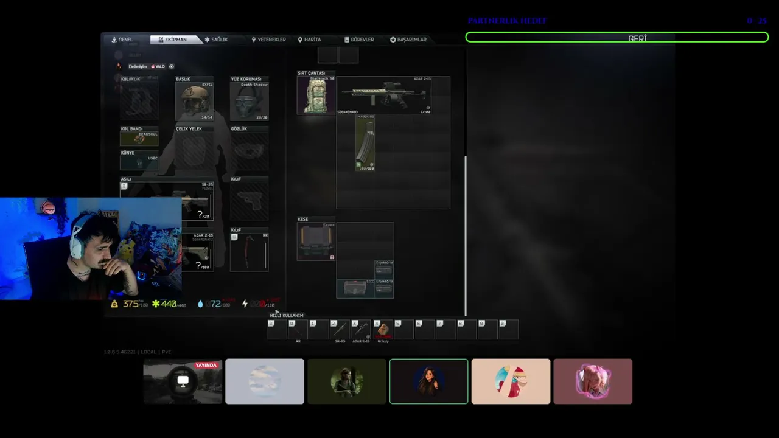Click the green health icon beside 440
Screen dimensions: 779x438
156,304
